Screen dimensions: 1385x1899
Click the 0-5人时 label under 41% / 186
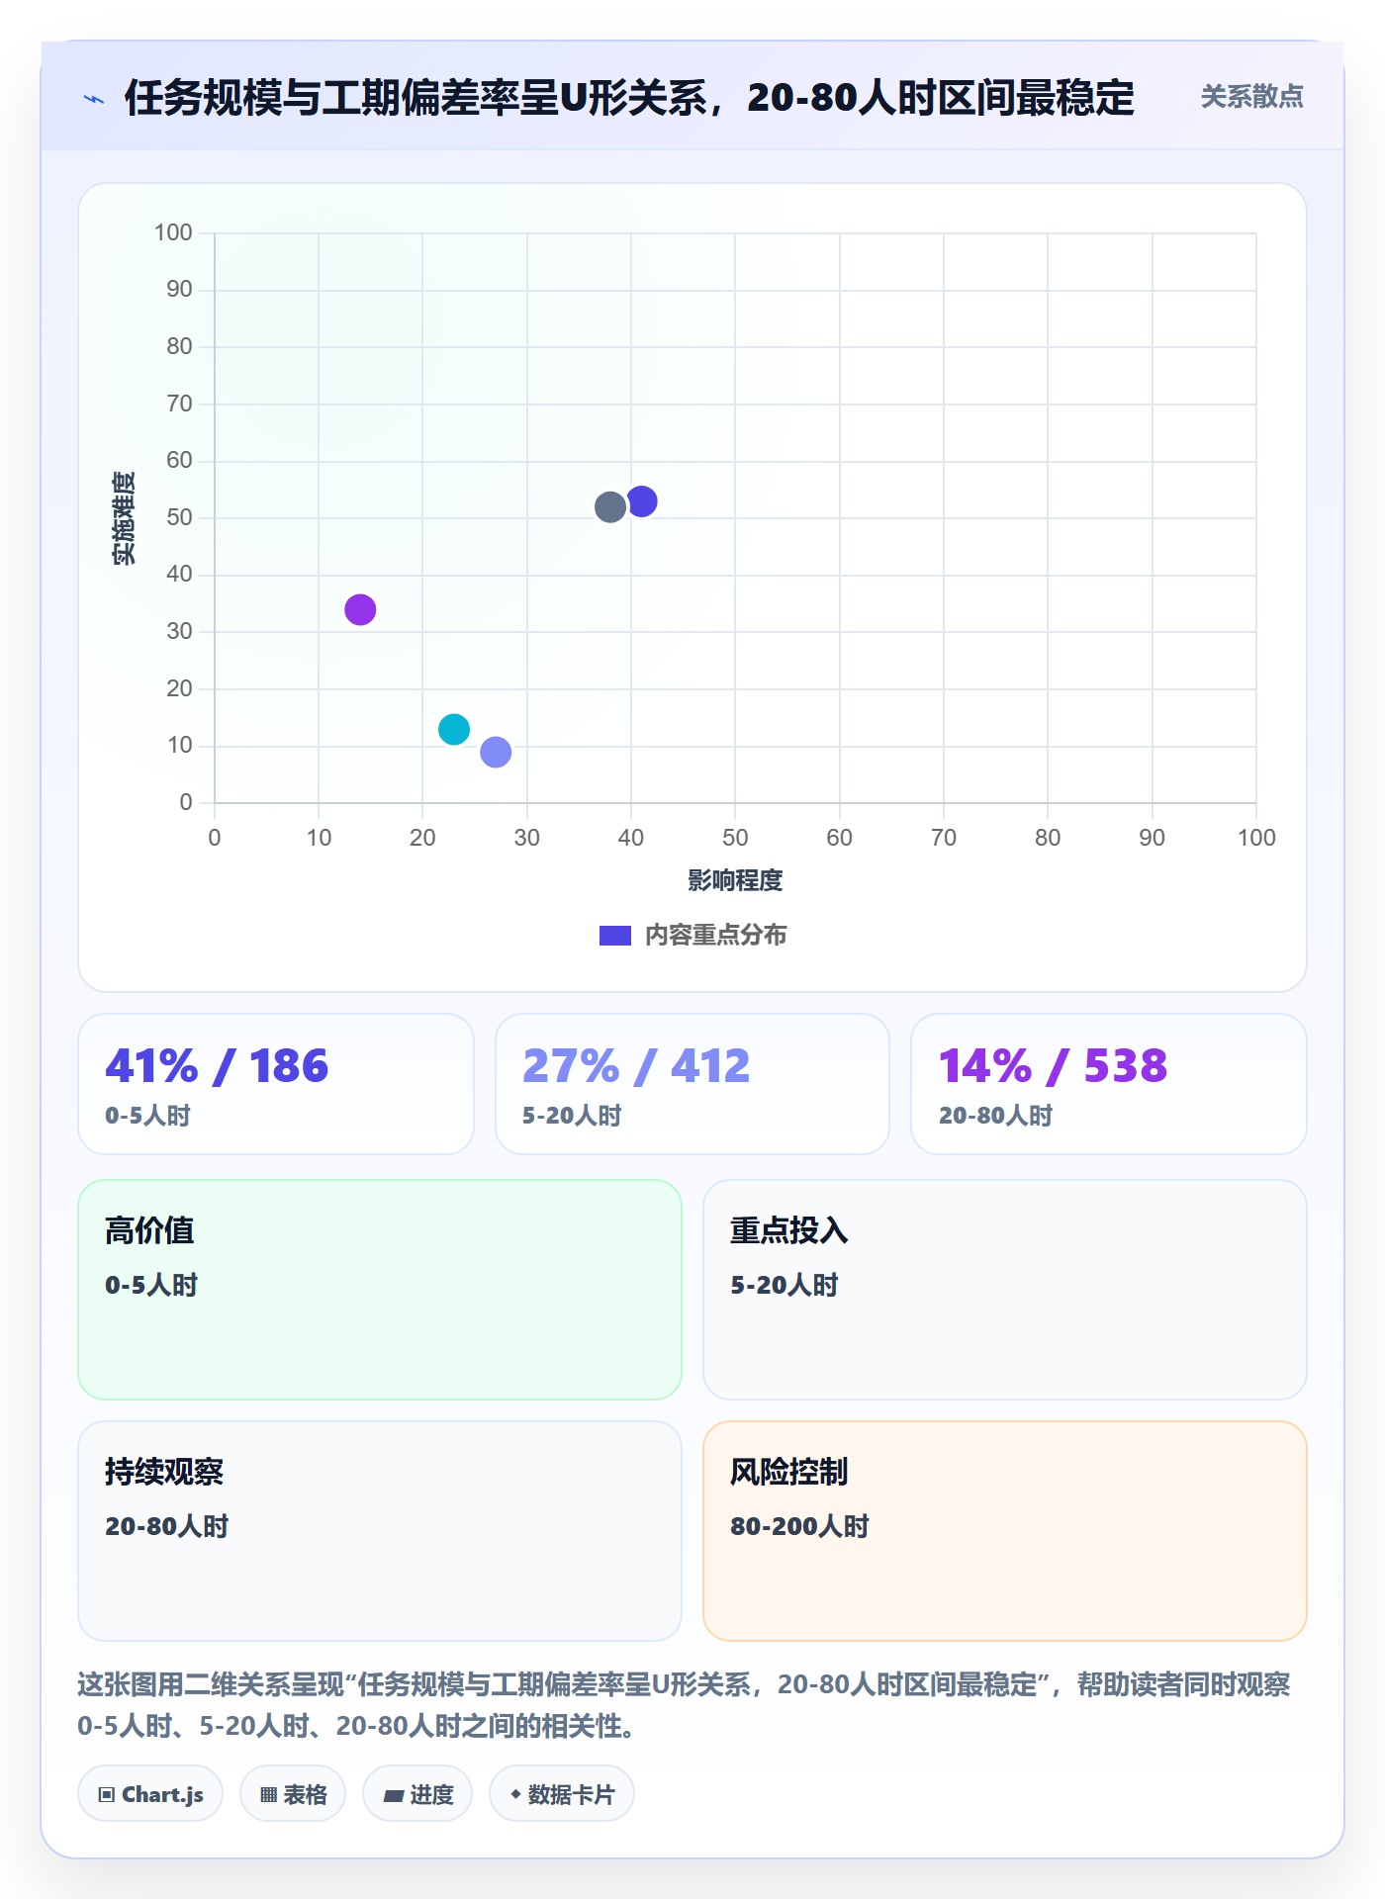tap(148, 1116)
